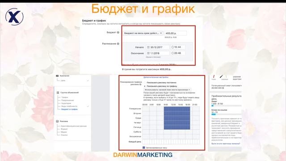Click the Вторник row label
Viewport: 286px width, 161px height.
pos(137,114)
